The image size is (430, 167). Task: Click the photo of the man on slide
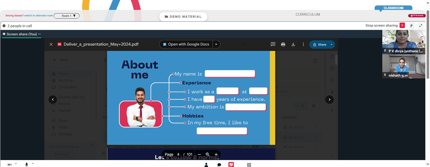(x=141, y=107)
